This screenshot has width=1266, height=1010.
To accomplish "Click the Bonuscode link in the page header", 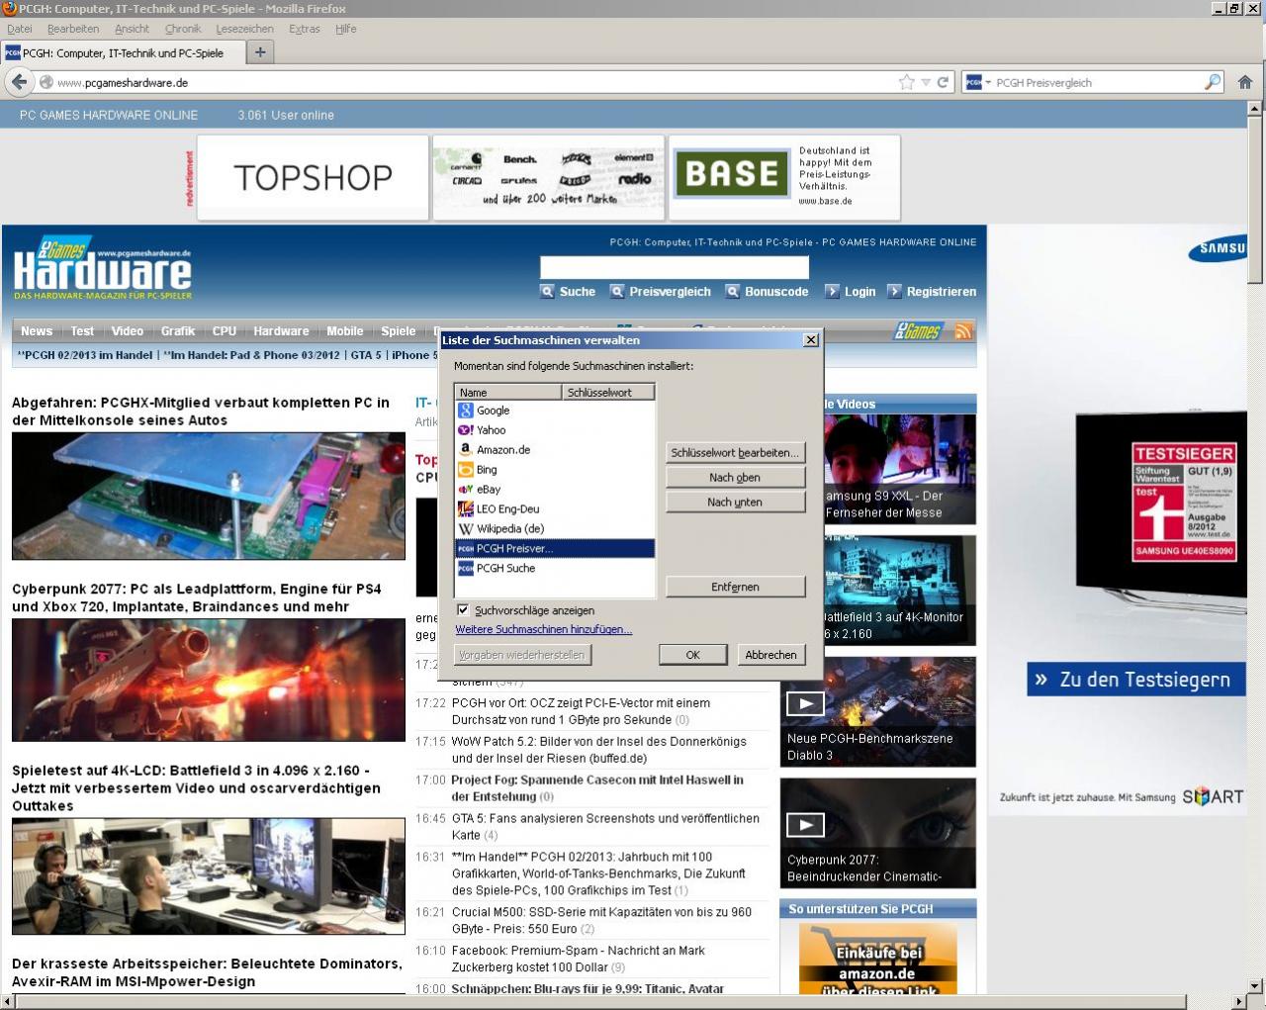I will pos(776,292).
